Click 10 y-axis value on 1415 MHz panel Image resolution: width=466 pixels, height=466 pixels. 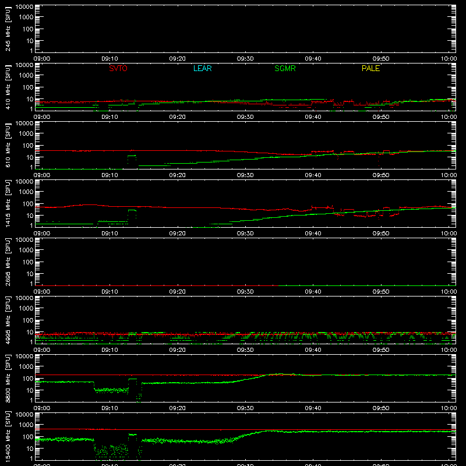pyautogui.click(x=30, y=216)
